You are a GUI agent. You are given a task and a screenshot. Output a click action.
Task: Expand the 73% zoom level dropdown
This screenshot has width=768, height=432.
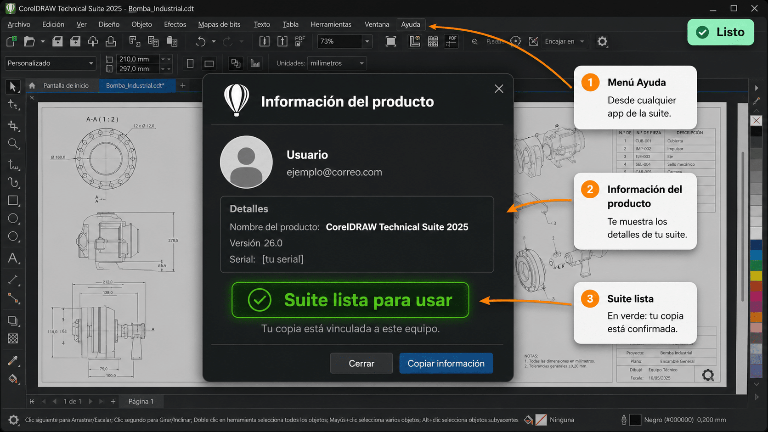click(x=367, y=41)
